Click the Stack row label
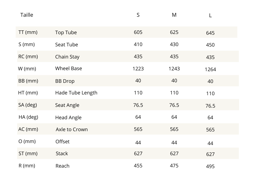The width and height of the screenshot is (253, 179). pos(62,153)
